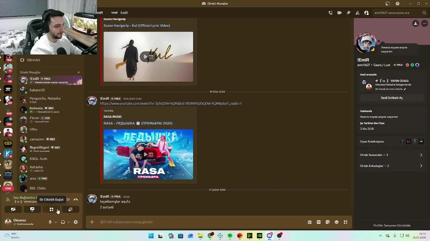The image size is (430, 241).
Task: Open the GIF picker
Action: [319, 222]
